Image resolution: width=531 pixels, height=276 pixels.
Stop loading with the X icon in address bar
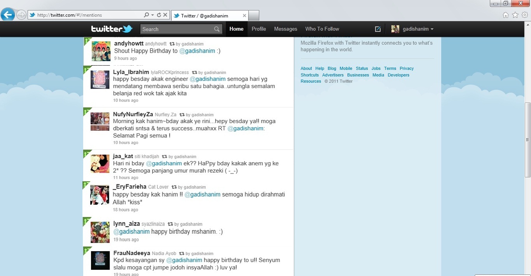(x=165, y=15)
